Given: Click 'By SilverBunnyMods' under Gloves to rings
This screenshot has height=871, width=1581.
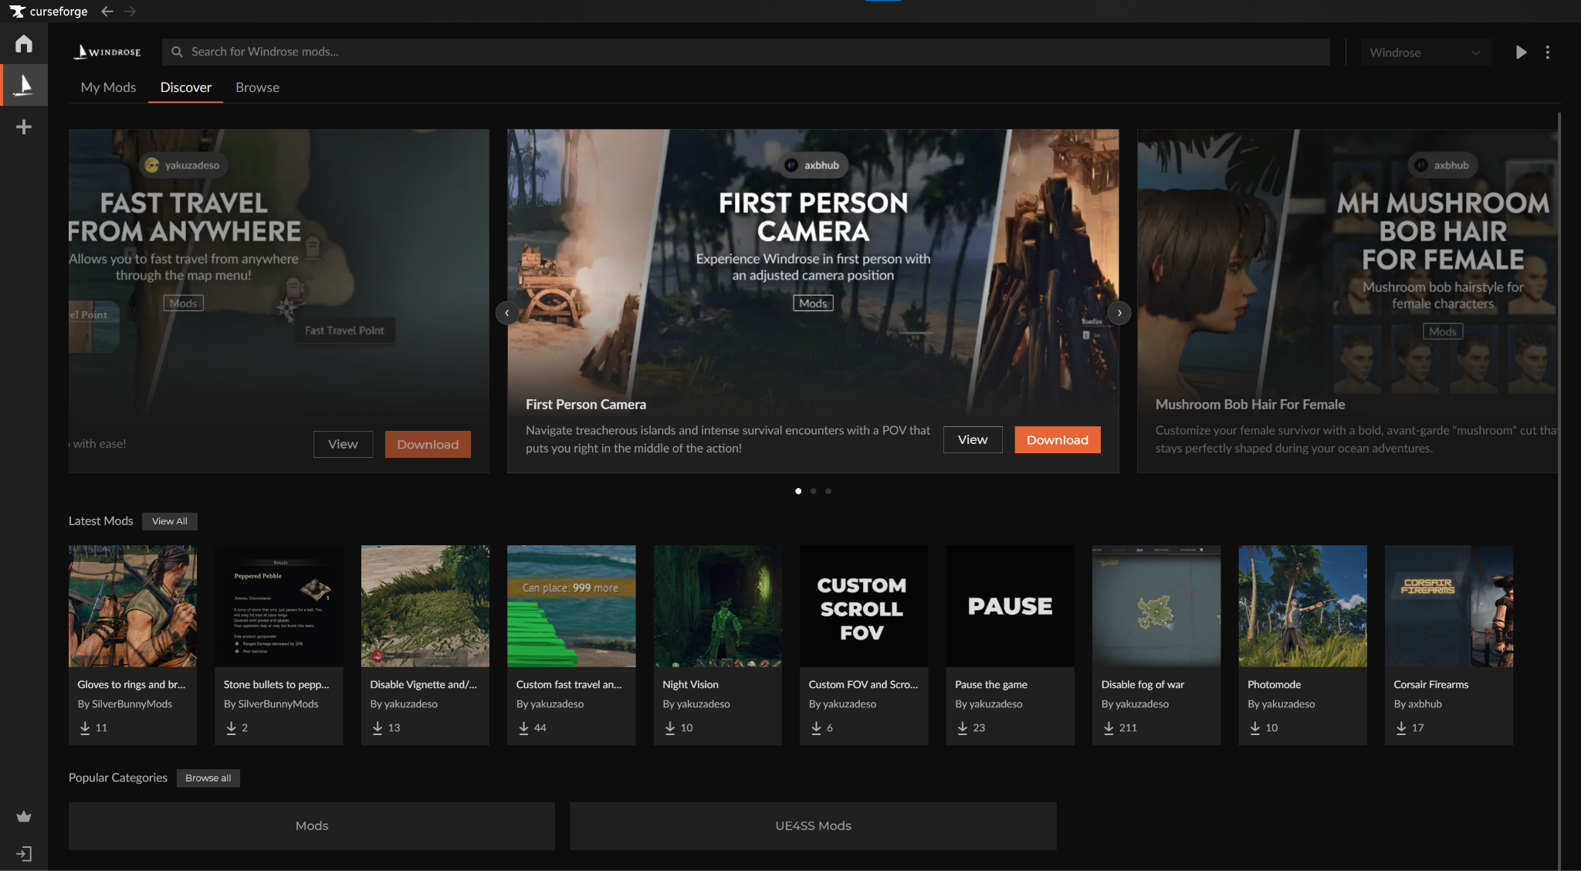Looking at the screenshot, I should pos(124,704).
